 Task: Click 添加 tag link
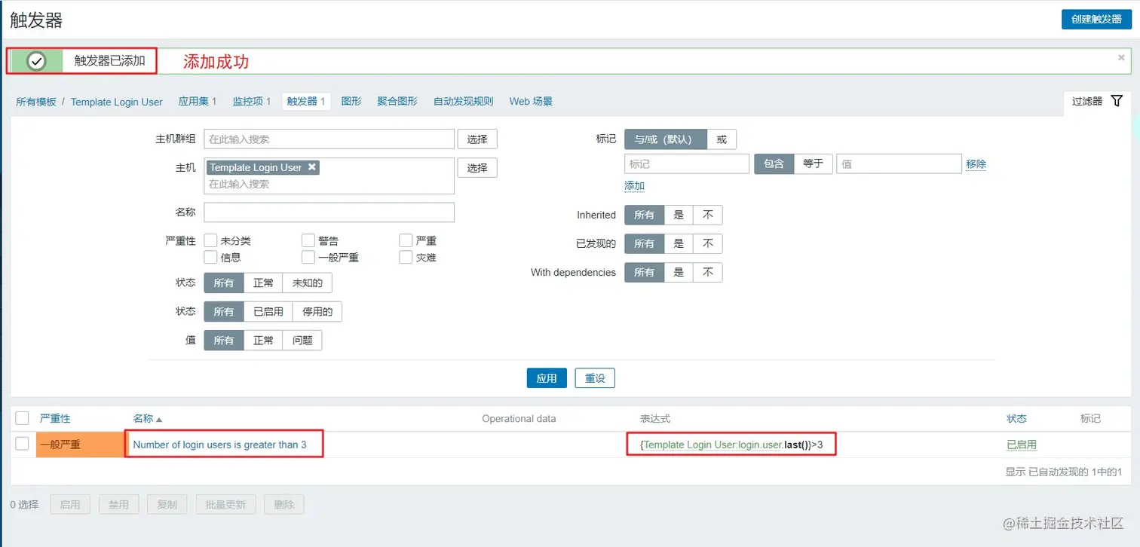pos(634,186)
